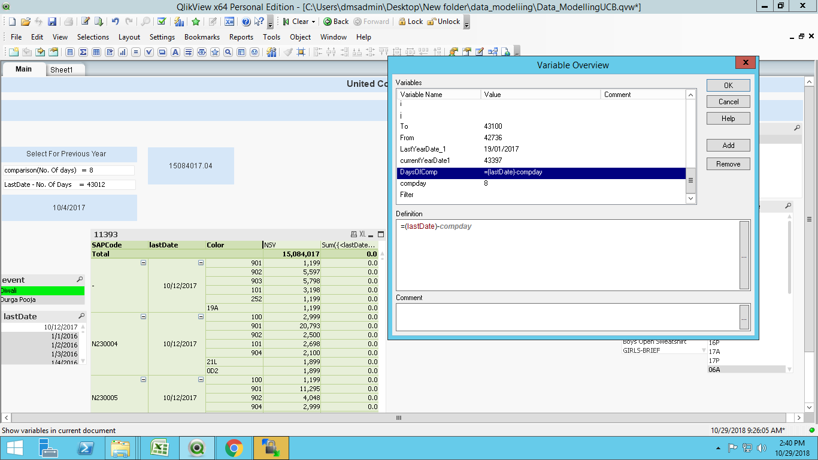818x460 pixels.
Task: Open the Bookmarks menu
Action: (202, 37)
